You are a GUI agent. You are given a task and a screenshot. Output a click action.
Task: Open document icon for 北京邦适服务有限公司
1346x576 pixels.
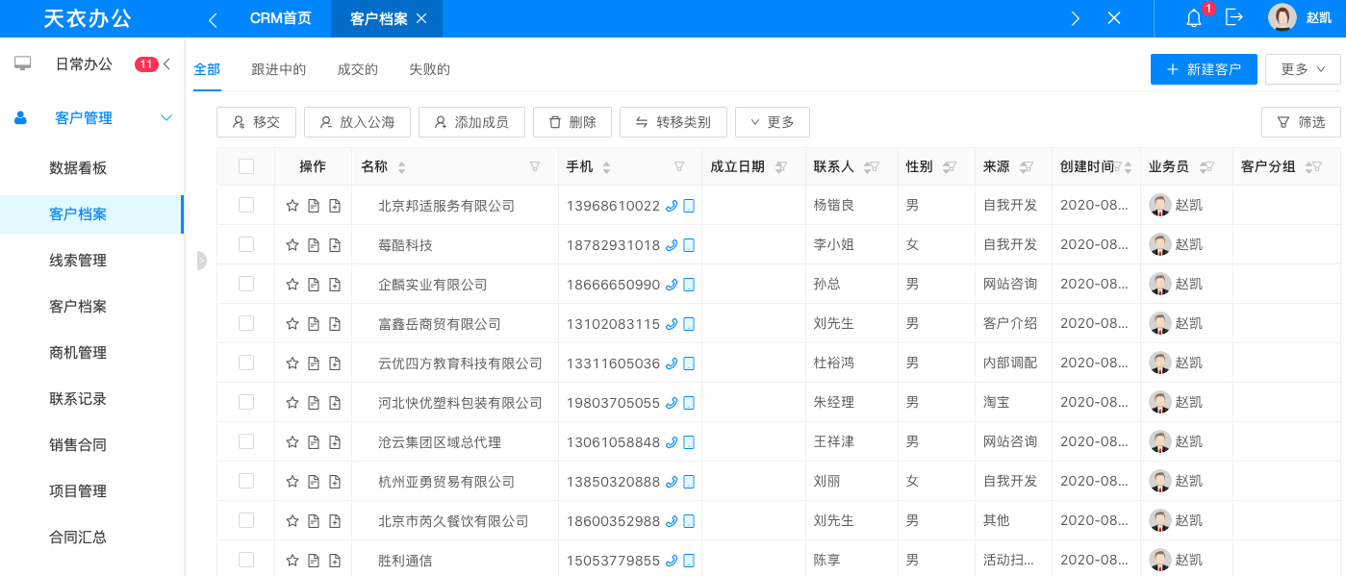[x=314, y=205]
